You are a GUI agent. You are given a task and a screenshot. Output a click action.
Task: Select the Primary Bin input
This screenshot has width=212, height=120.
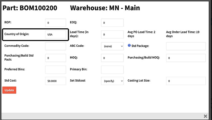tap(112, 70)
